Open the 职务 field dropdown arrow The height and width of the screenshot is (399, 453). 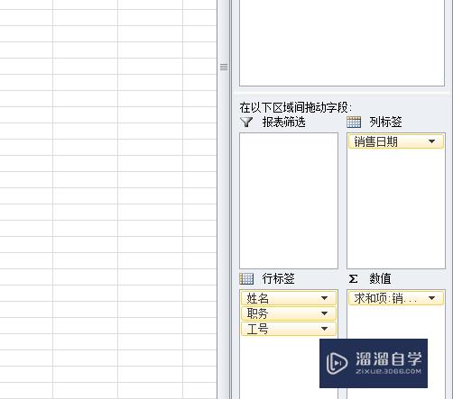[324, 313]
